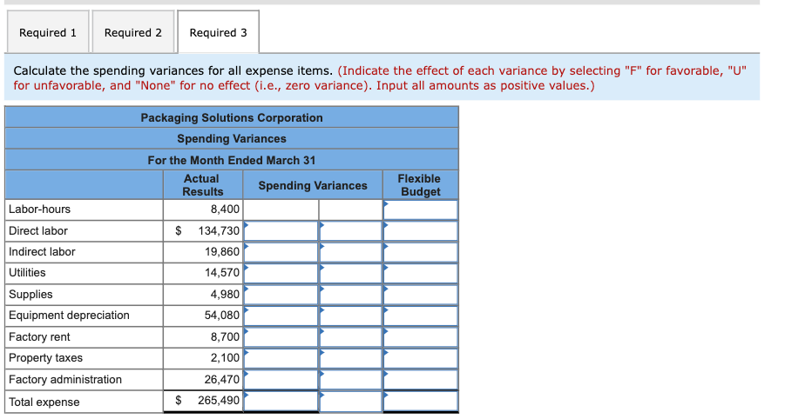Click the Factory administration row label
Image resolution: width=812 pixels, height=419 pixels.
(x=64, y=380)
